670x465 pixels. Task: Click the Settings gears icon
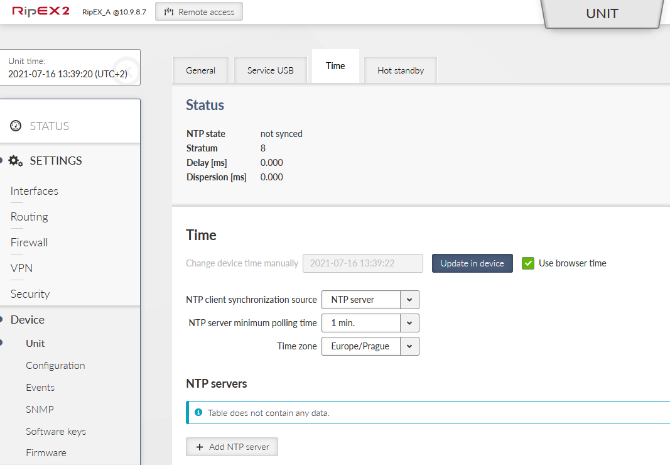tap(16, 161)
